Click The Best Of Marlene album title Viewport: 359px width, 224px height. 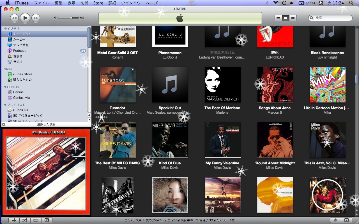tap(222, 108)
